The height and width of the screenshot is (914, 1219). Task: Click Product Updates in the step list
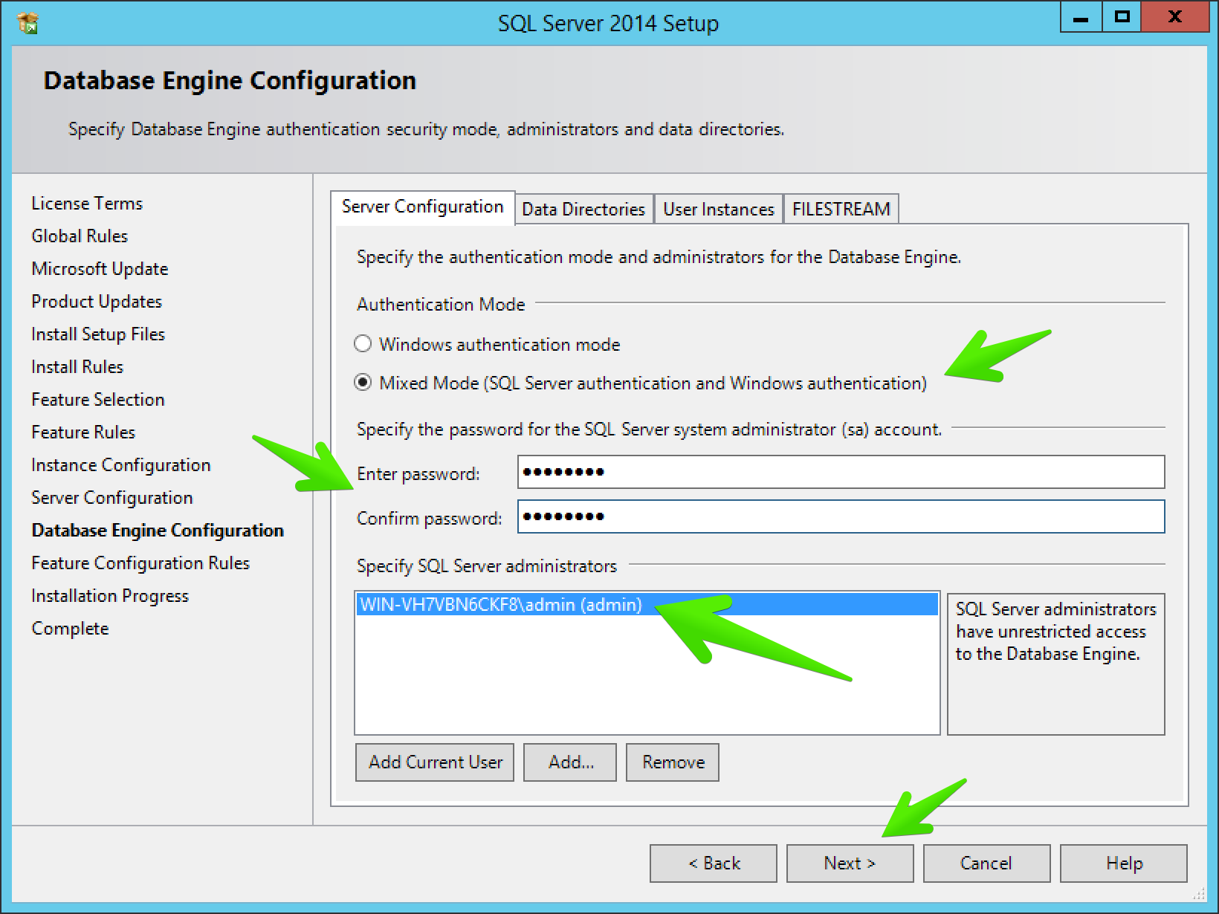pos(97,302)
